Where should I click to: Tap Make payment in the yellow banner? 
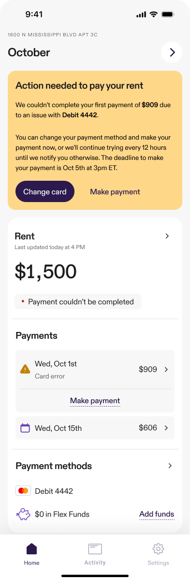[x=115, y=191]
